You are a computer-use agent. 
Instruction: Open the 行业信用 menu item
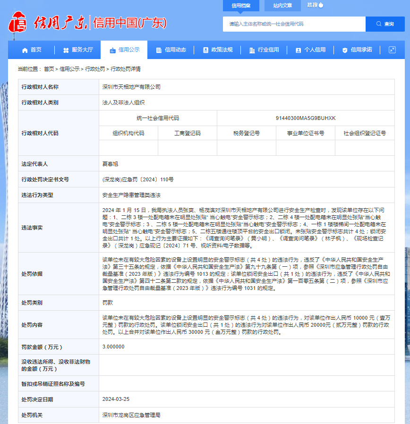point(264,50)
